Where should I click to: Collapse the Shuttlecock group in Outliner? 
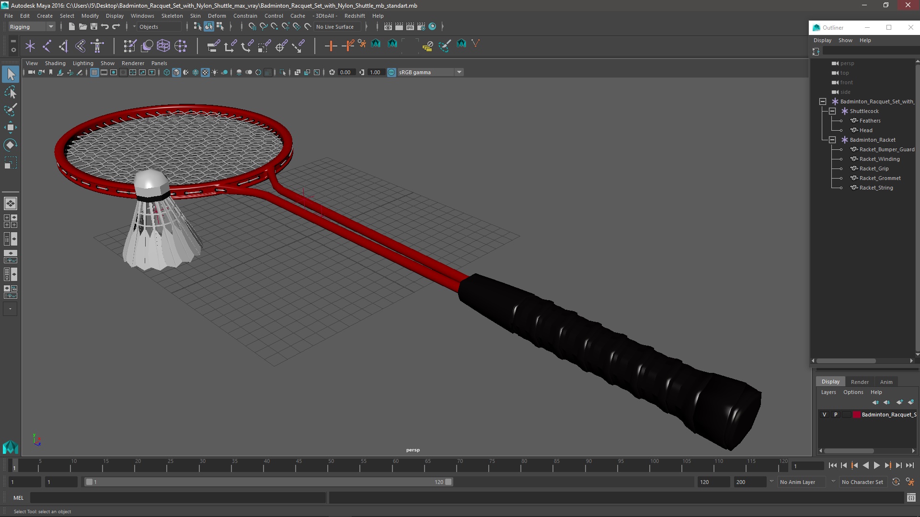coord(832,111)
